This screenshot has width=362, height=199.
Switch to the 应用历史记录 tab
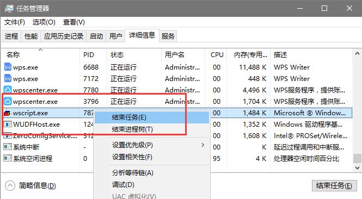click(x=64, y=36)
